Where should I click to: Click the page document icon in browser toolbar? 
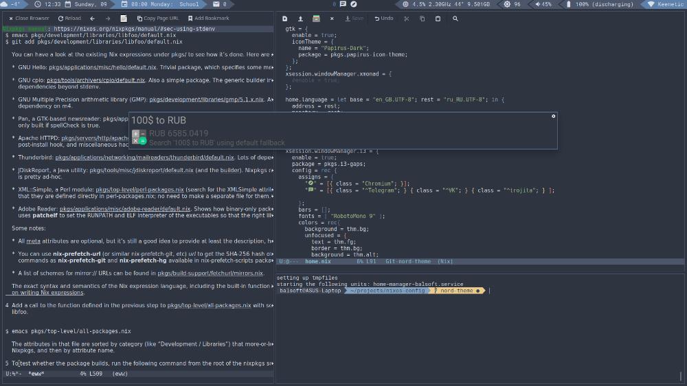tap(124, 19)
